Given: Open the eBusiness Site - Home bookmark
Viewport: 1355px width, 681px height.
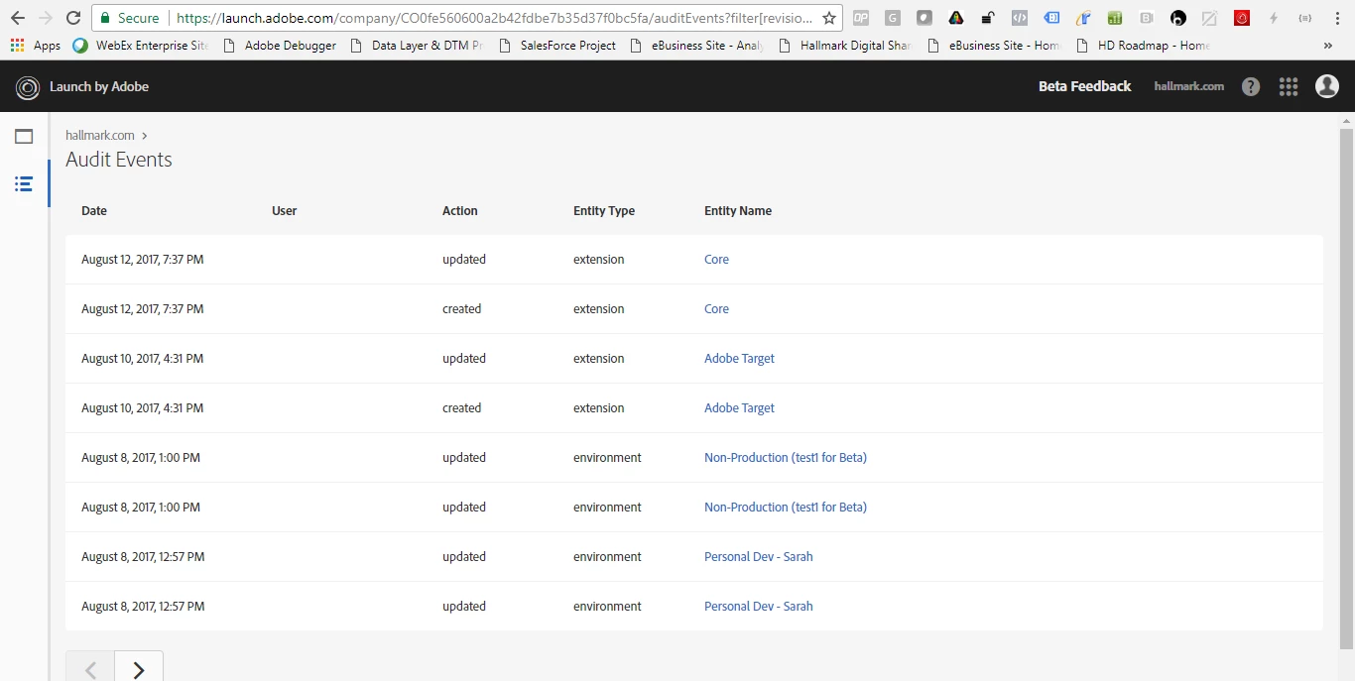Looking at the screenshot, I should [x=995, y=46].
